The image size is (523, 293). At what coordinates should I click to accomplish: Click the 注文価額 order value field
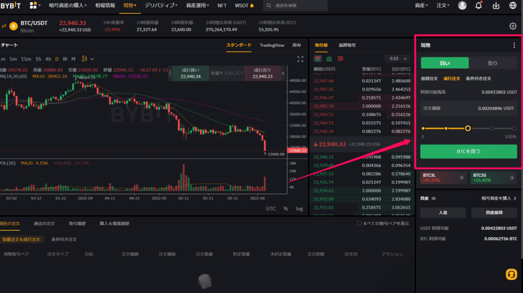(x=469, y=108)
